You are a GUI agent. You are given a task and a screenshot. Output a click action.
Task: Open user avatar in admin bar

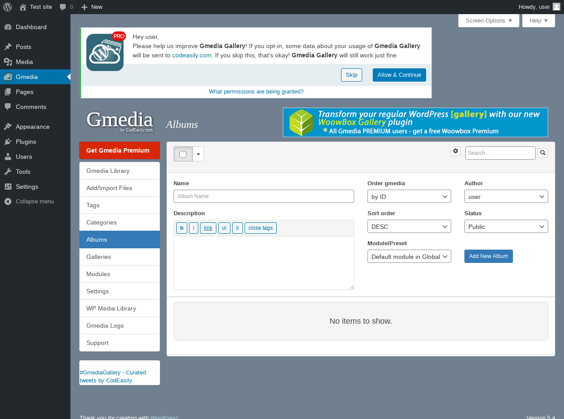coord(557,7)
